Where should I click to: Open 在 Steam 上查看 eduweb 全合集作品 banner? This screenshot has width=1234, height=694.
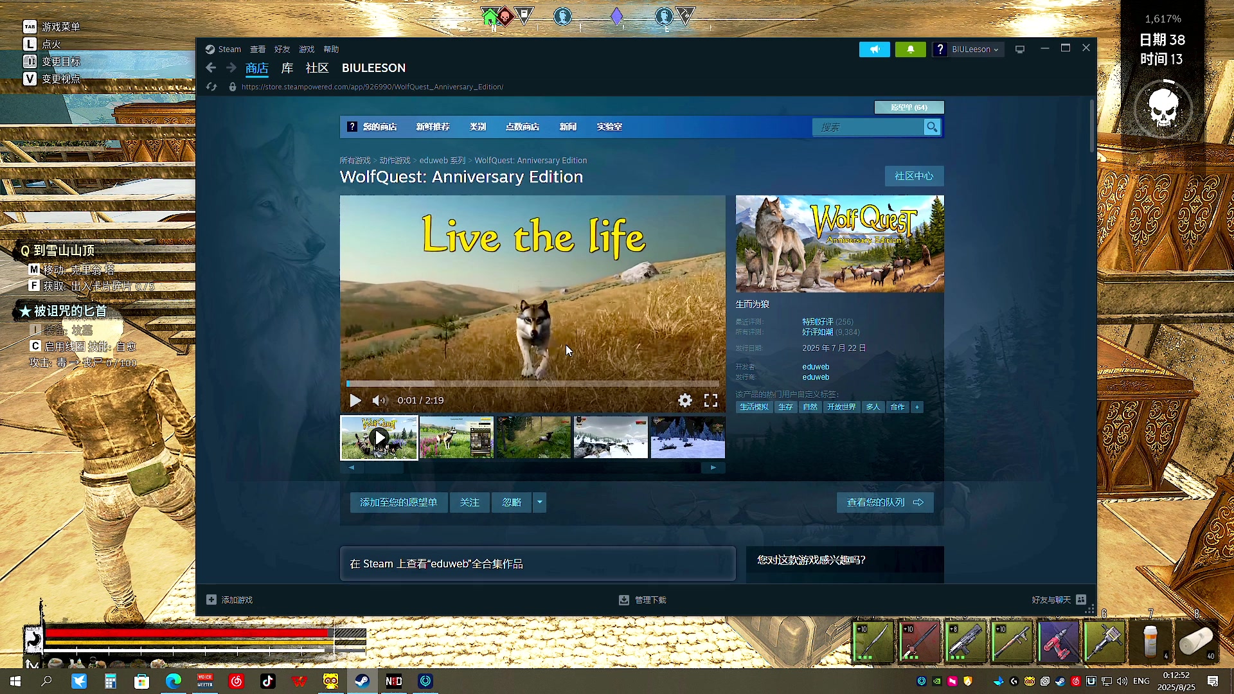(537, 564)
